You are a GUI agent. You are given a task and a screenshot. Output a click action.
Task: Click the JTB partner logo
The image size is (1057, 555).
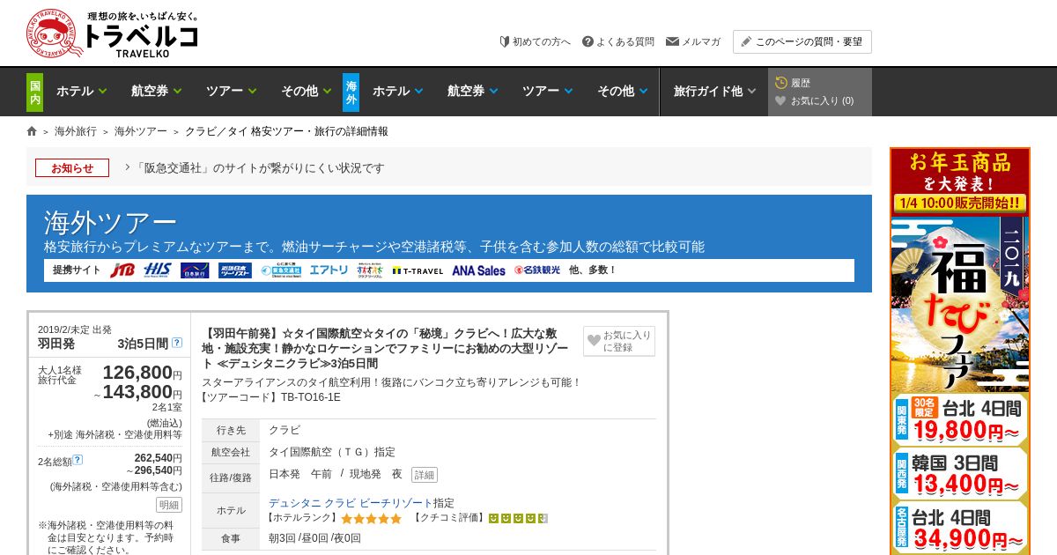(x=122, y=270)
